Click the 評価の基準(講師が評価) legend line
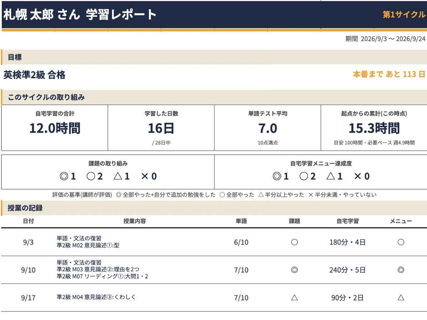The width and height of the screenshot is (427, 320). [x=214, y=195]
